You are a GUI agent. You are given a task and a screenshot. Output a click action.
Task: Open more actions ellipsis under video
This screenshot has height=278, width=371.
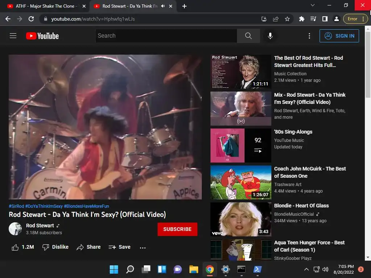click(x=143, y=248)
